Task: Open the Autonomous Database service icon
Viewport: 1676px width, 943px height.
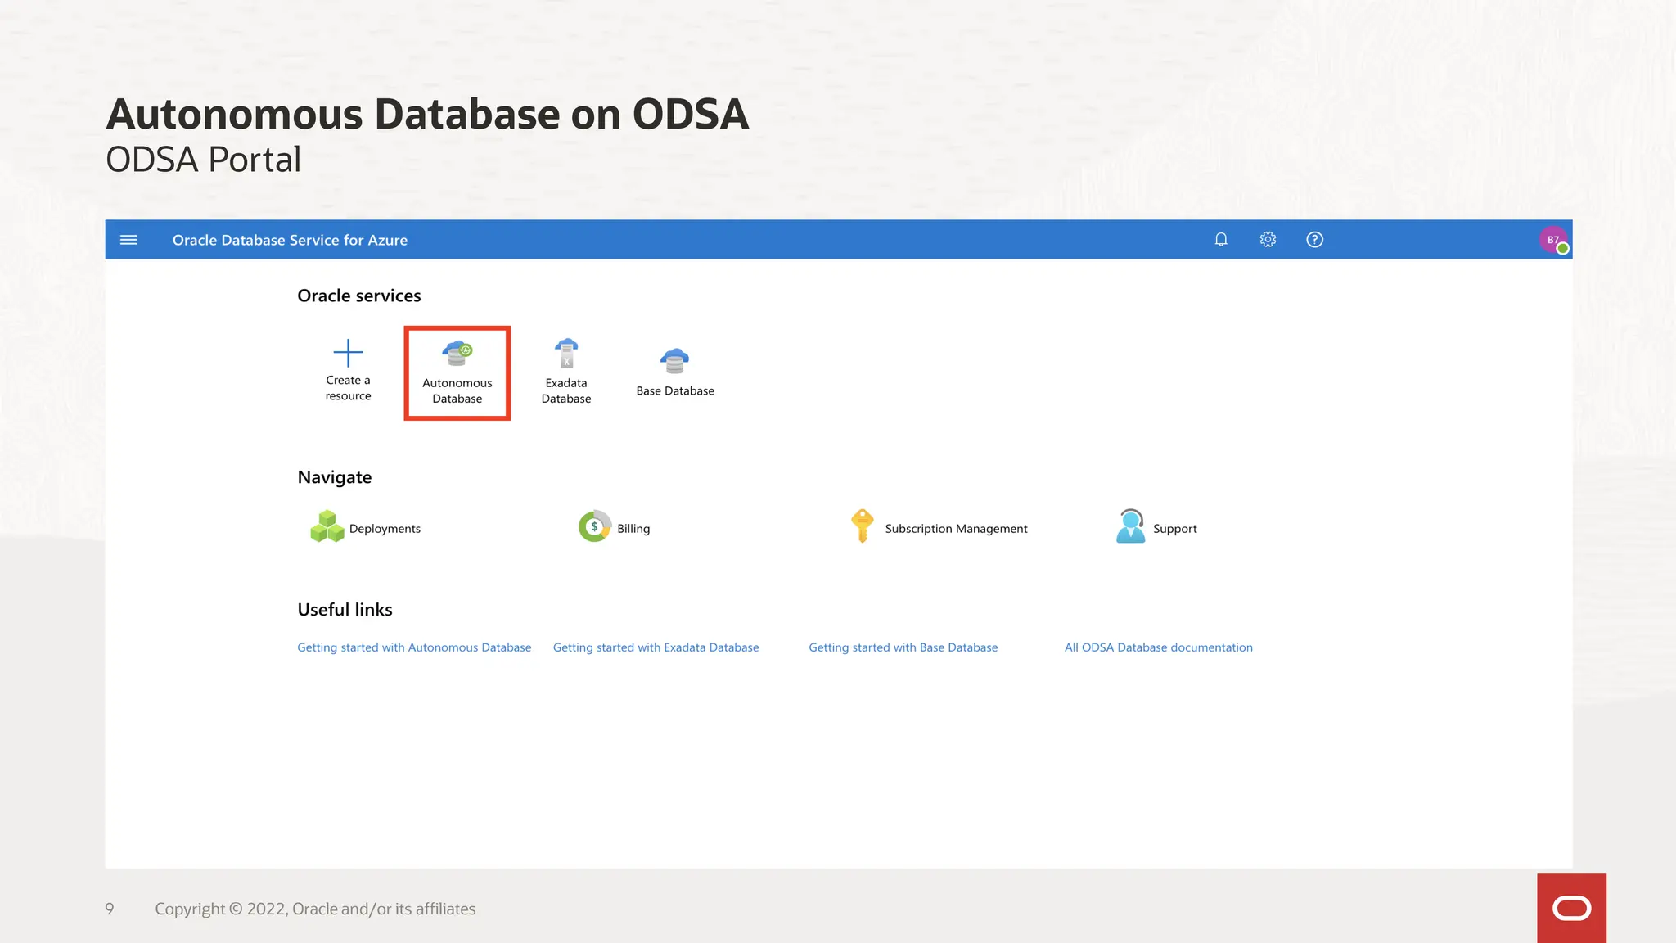Action: tap(457, 354)
